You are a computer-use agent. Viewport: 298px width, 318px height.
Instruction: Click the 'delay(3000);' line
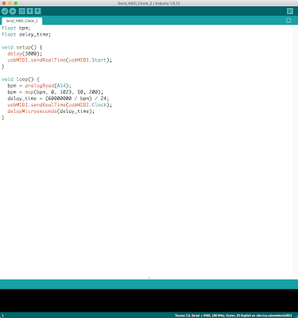pos(25,54)
